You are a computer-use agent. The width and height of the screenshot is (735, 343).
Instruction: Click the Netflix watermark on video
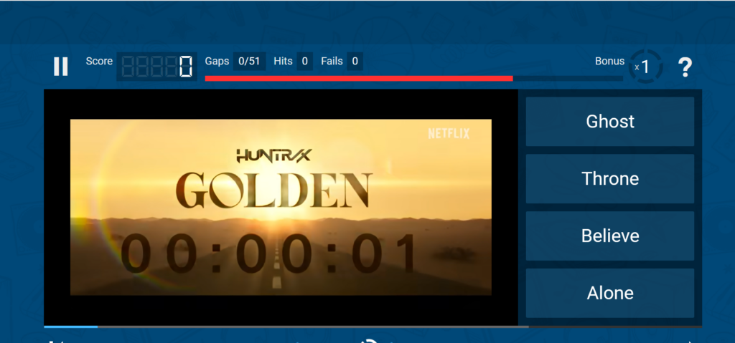[x=449, y=133]
